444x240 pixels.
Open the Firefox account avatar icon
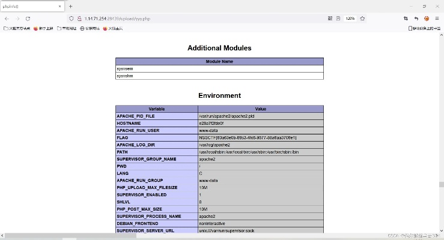(427, 19)
